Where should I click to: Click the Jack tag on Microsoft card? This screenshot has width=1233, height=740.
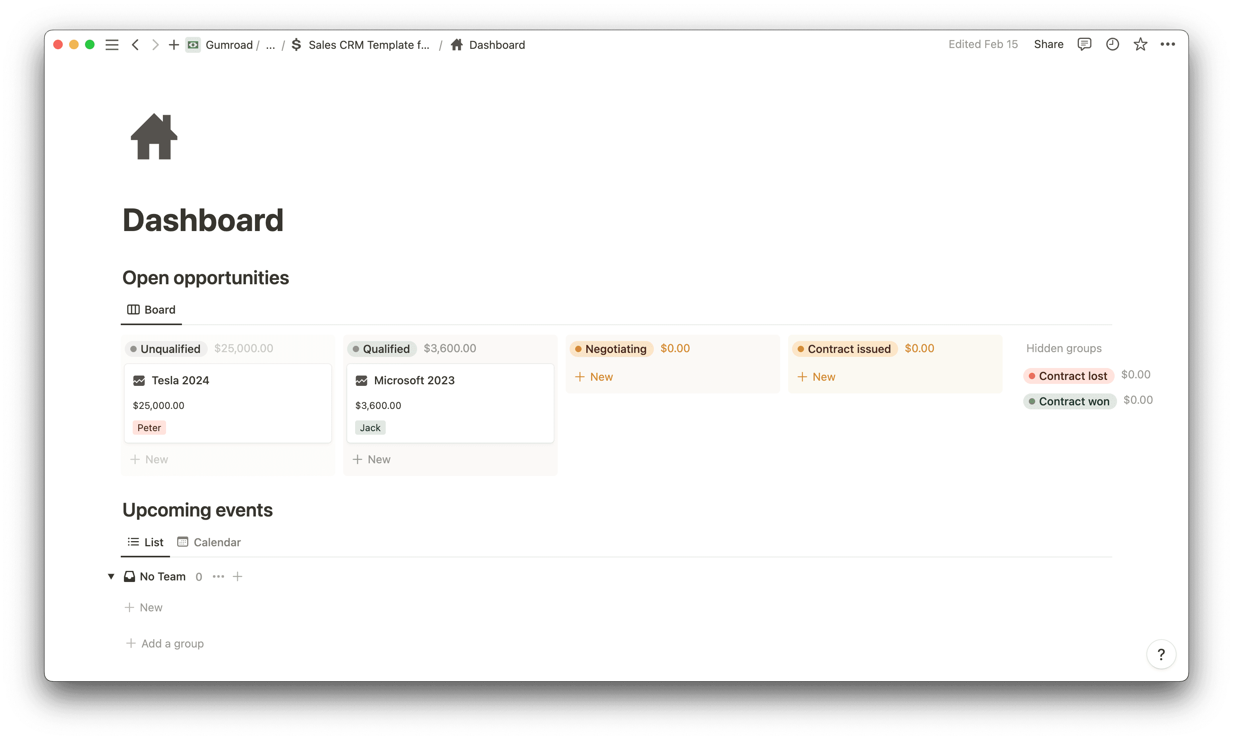[370, 428]
